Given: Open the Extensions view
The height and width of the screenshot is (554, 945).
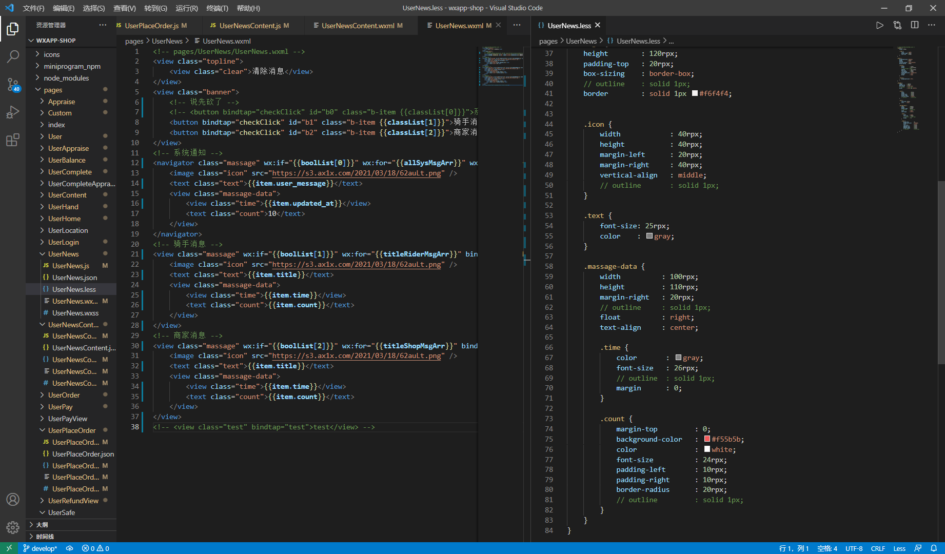Looking at the screenshot, I should pyautogui.click(x=13, y=140).
